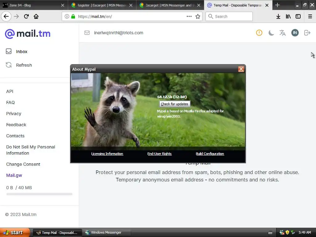The image size is (316, 237).
Task: Click the logout arrow icon
Action: 307,33
